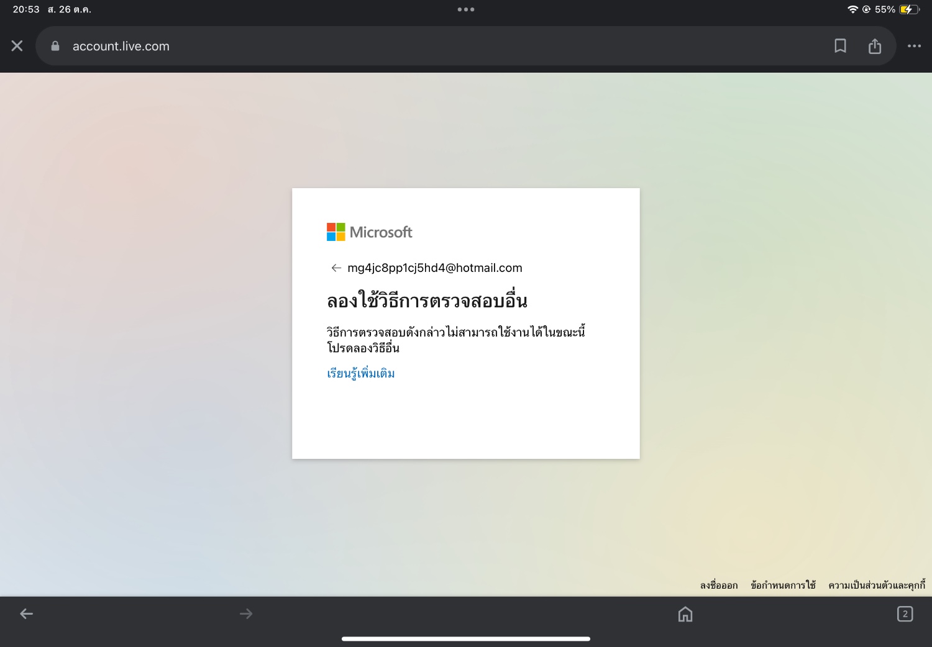Tap the home indicator bar at the bottom
Screen dimensions: 932x647
(466, 638)
